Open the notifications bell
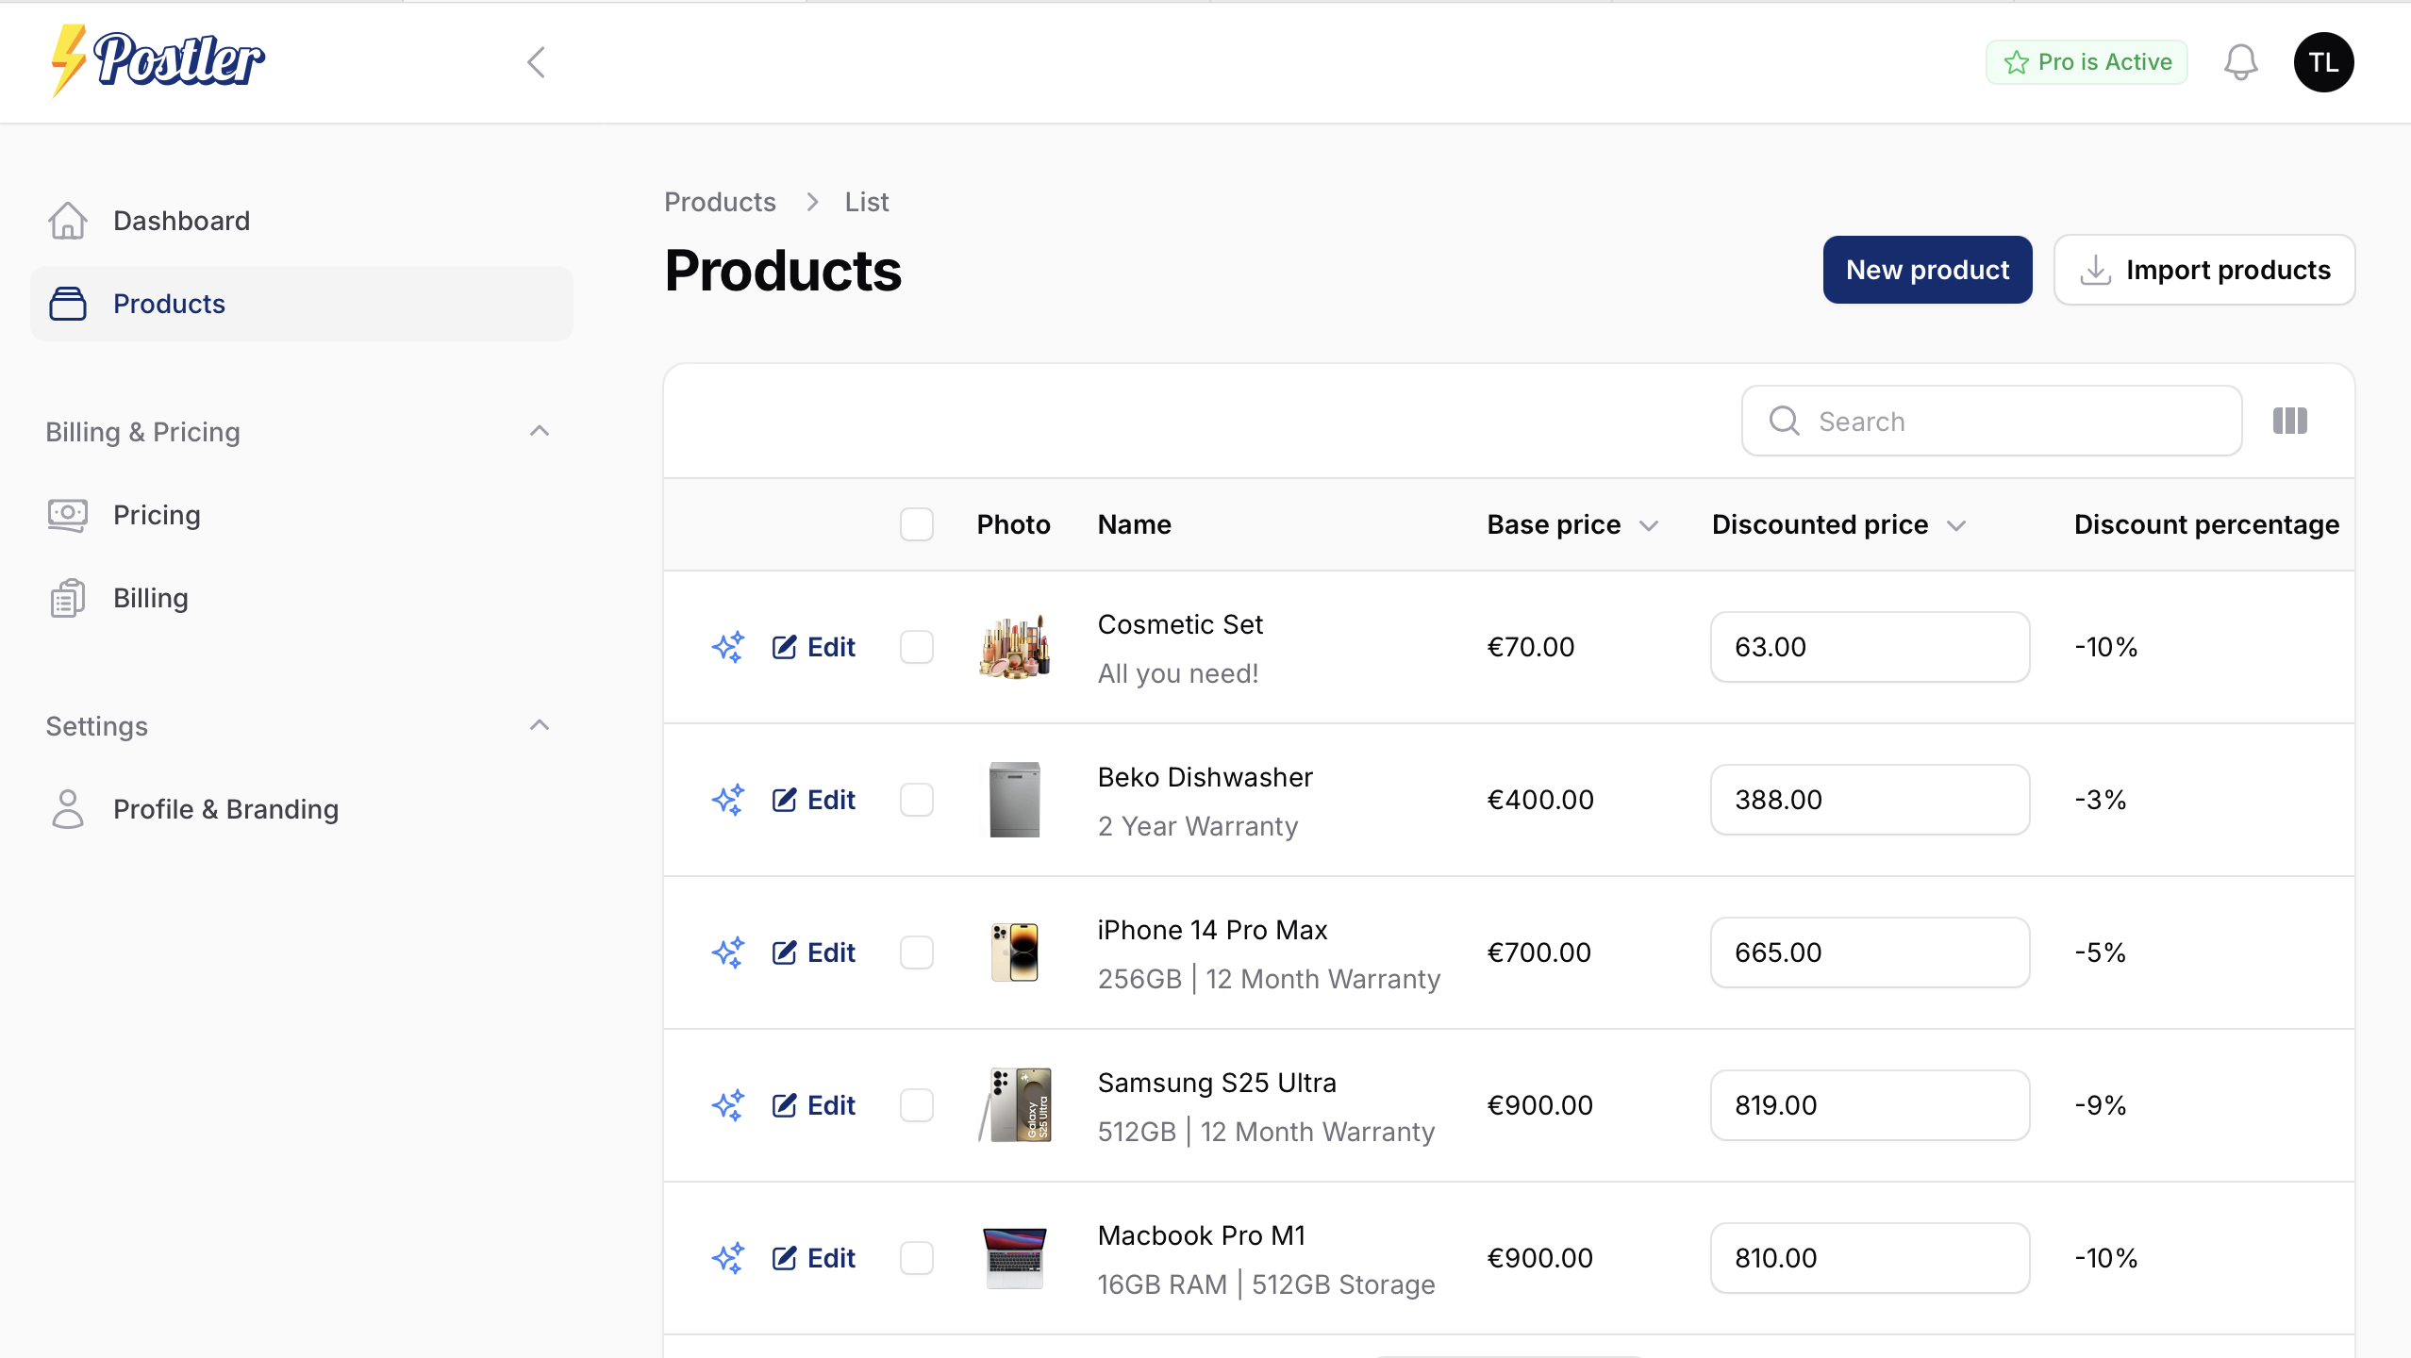Screen dimensions: 2411x1358 2240,62
